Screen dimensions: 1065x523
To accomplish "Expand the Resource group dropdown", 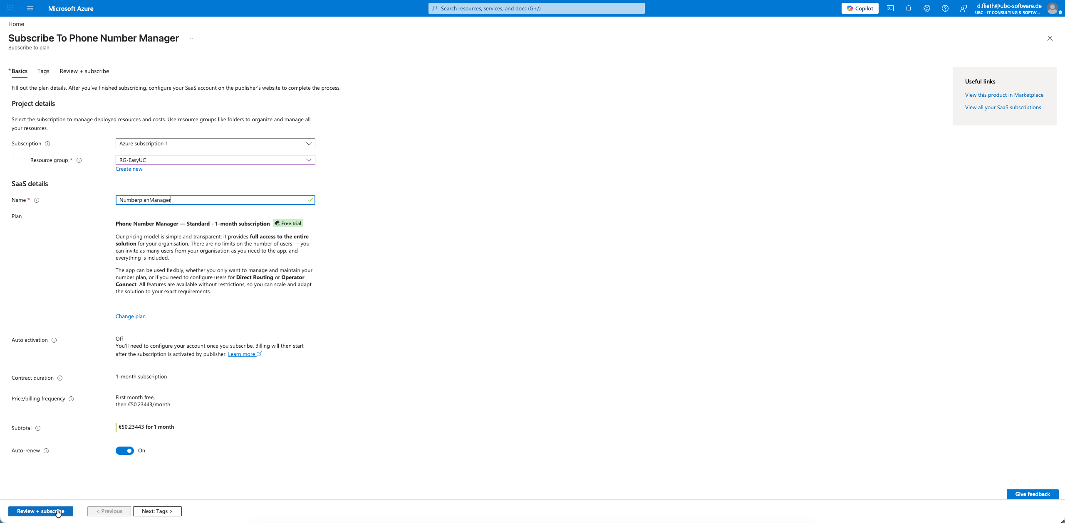I will click(x=215, y=160).
